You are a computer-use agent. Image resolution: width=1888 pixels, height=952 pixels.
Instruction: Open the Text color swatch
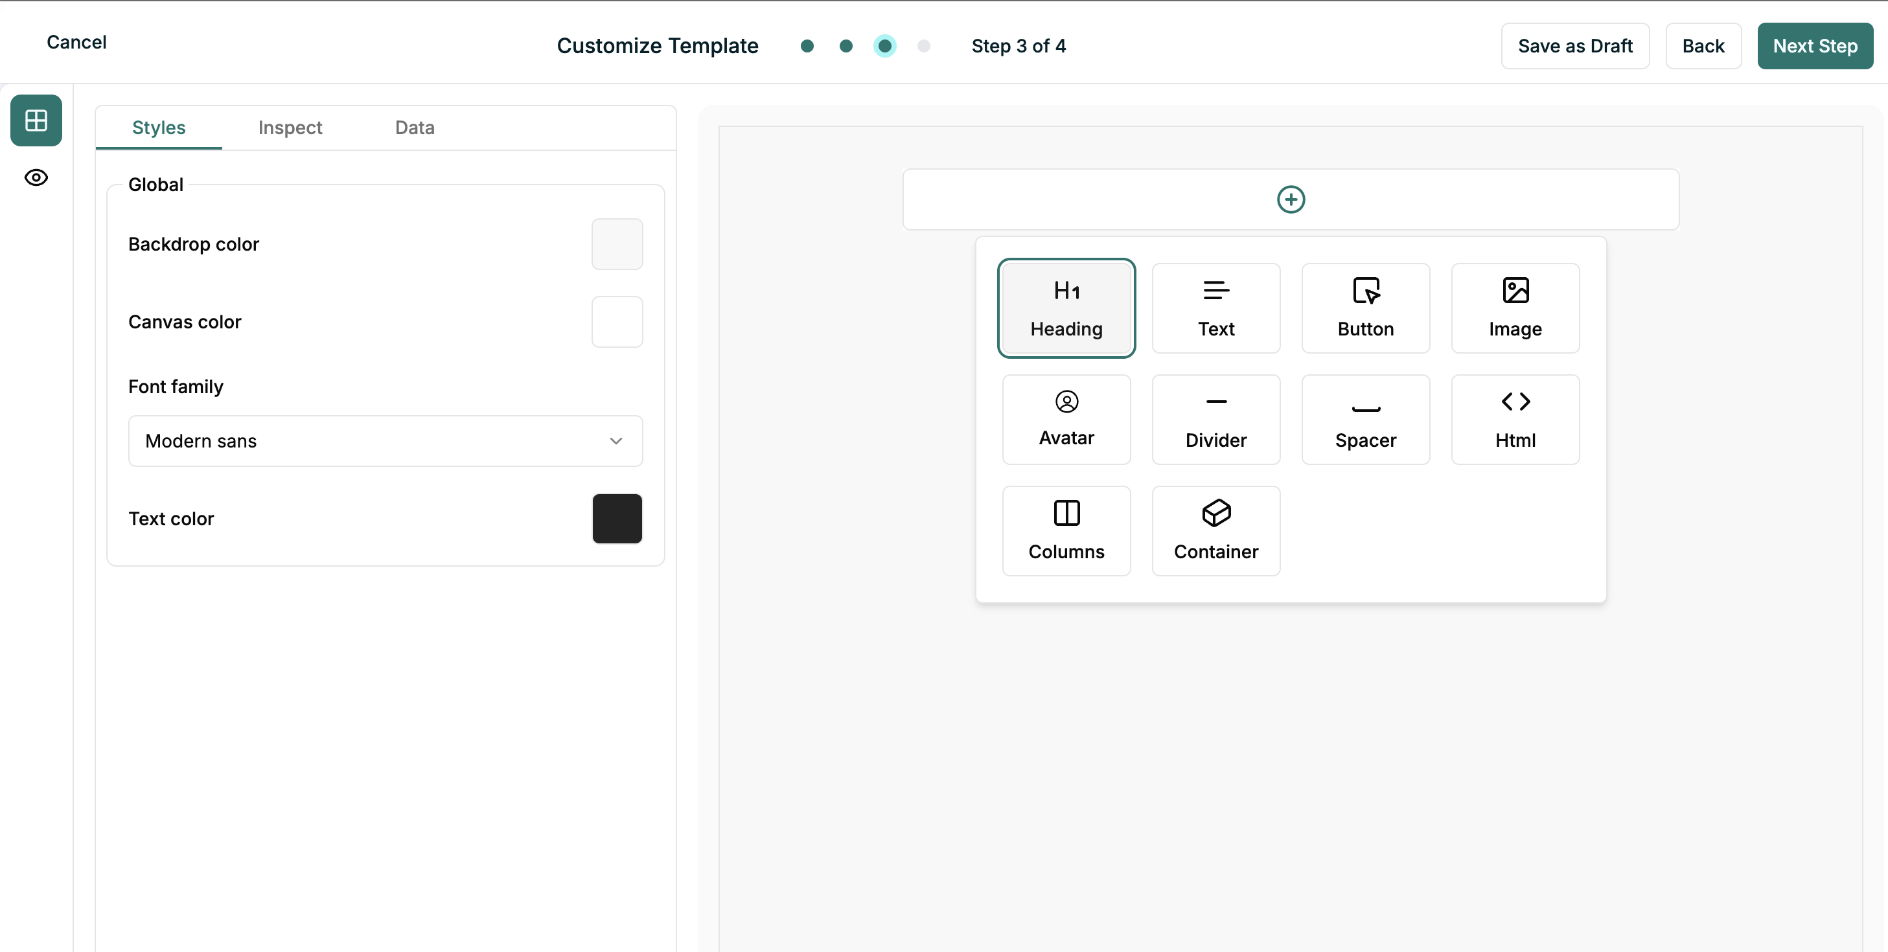point(616,518)
